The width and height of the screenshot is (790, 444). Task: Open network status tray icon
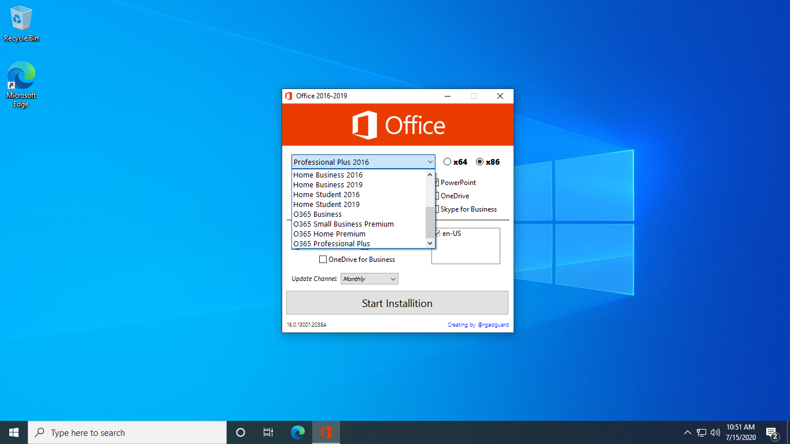tap(702, 432)
